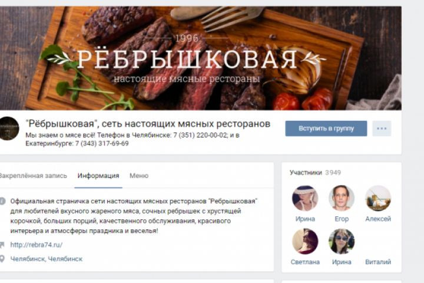Screen dimensions: 424x283
Task: Click the Рёбрышковая cover banner image
Action: (x=201, y=58)
